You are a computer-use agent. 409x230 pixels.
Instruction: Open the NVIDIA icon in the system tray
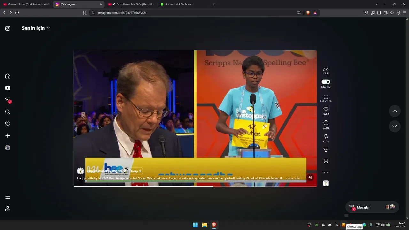point(316,225)
